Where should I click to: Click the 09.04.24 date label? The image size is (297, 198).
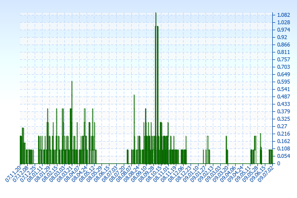[x=236, y=174]
